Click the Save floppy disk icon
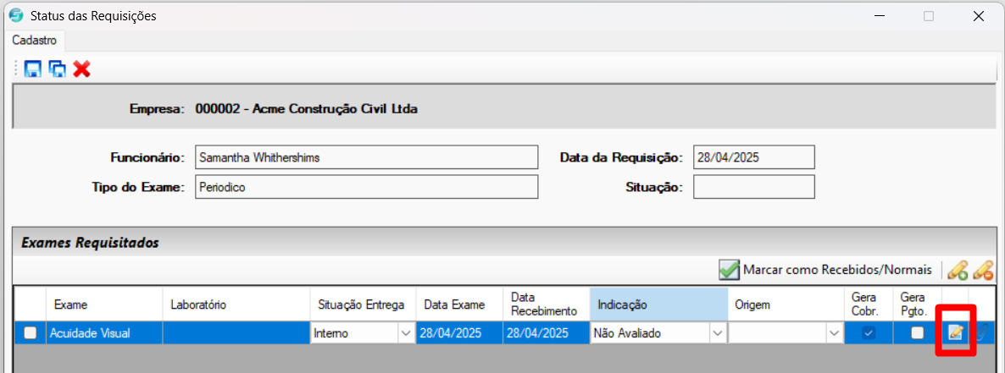Image resolution: width=1005 pixels, height=373 pixels. (x=33, y=69)
